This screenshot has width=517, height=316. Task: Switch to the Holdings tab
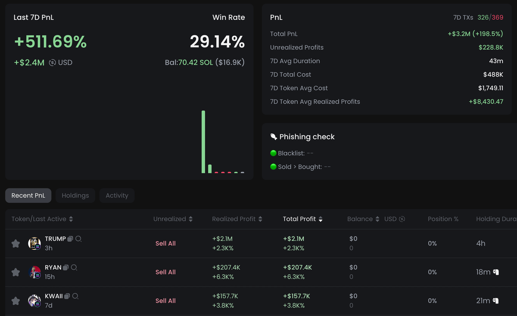[75, 195]
